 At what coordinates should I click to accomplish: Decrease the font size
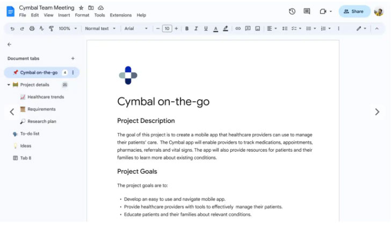pyautogui.click(x=158, y=28)
